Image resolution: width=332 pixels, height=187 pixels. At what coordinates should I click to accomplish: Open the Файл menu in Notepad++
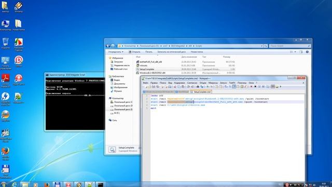tap(146, 83)
